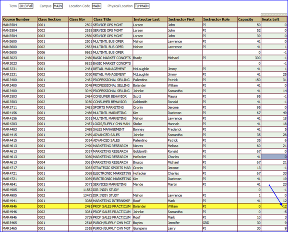Click the Instructor First column header
Image resolution: width=288 pixels, height=232 pixels.
pyautogui.click(x=185, y=20)
